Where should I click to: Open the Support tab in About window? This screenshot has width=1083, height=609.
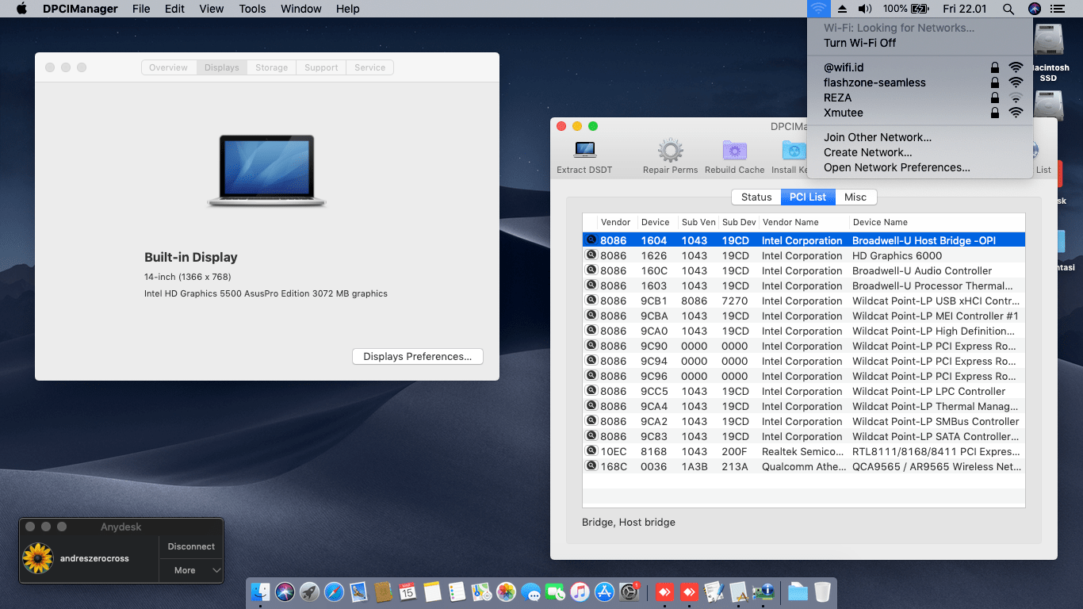(321, 67)
